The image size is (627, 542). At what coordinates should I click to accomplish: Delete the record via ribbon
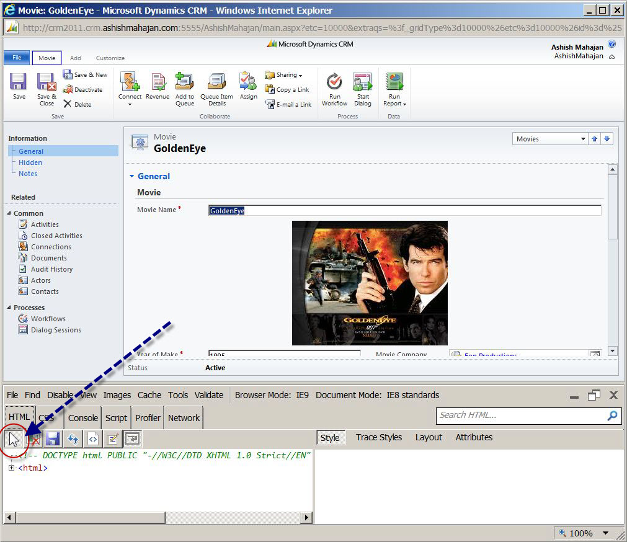pos(77,104)
